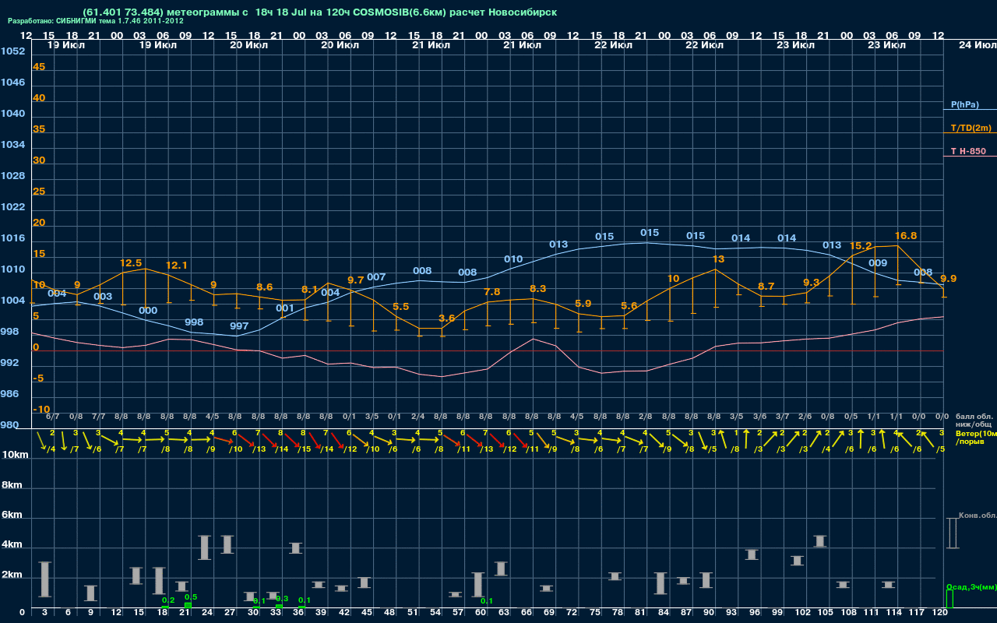The height and width of the screenshot is (623, 997).
Task: Click the 16.8 temperature peak label
Action: pyautogui.click(x=906, y=236)
